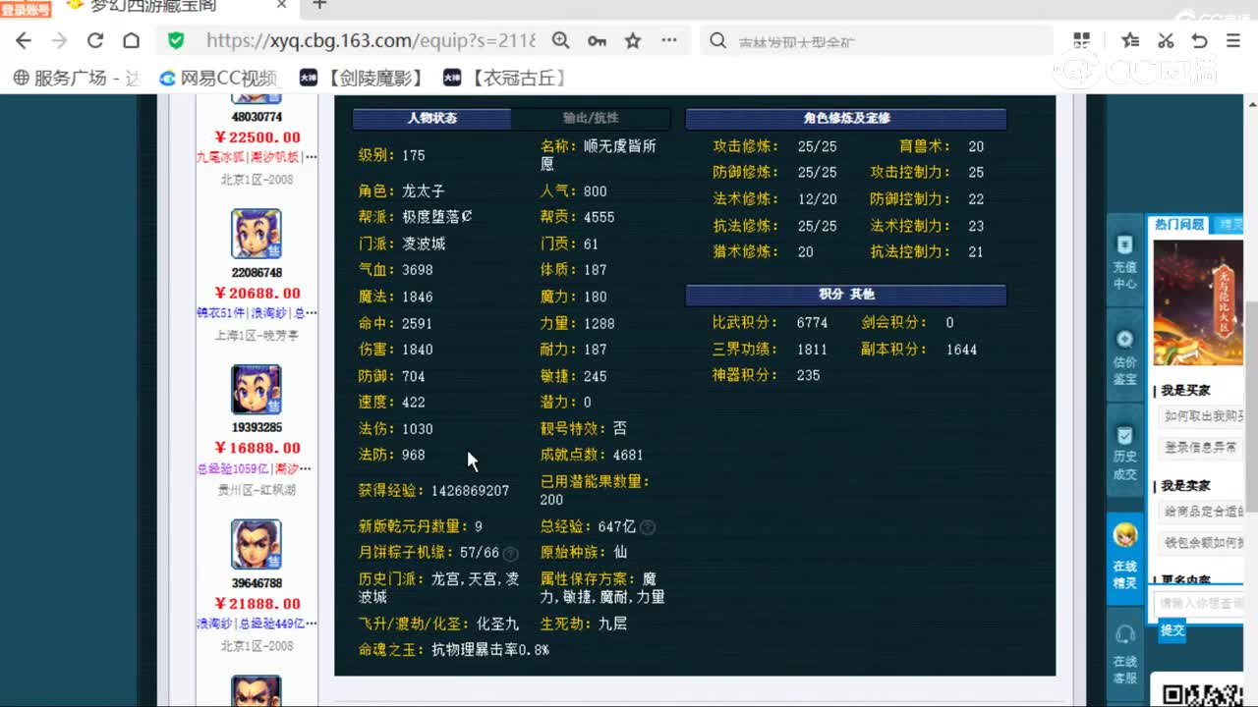Open the browser menu via hamburger icon
The width and height of the screenshot is (1258, 707).
[1231, 42]
